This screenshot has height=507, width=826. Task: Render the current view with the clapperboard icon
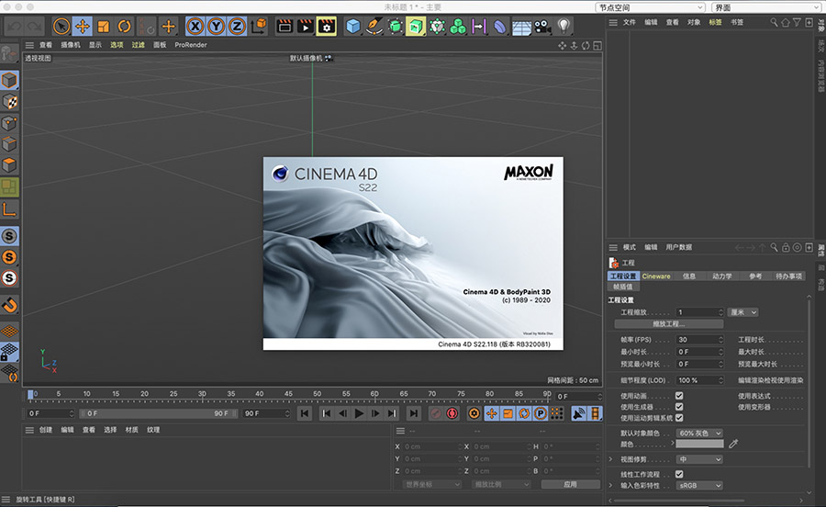pyautogui.click(x=285, y=26)
